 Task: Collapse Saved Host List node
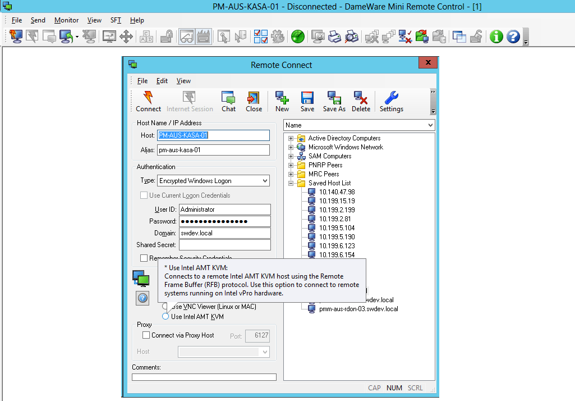tap(291, 183)
